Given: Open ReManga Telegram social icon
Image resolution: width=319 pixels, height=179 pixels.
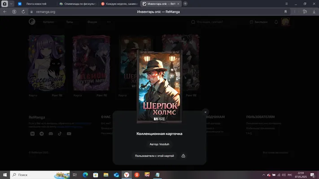Looking at the screenshot, I should click(42, 133).
